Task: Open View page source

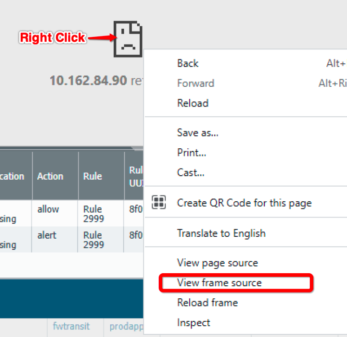Action: coord(218,263)
